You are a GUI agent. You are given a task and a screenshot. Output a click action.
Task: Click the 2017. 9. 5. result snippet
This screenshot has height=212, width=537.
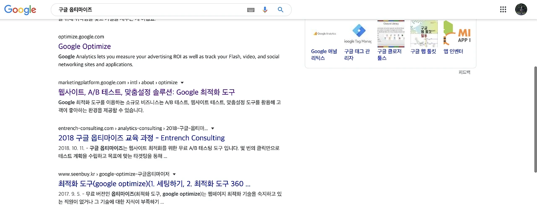170,198
